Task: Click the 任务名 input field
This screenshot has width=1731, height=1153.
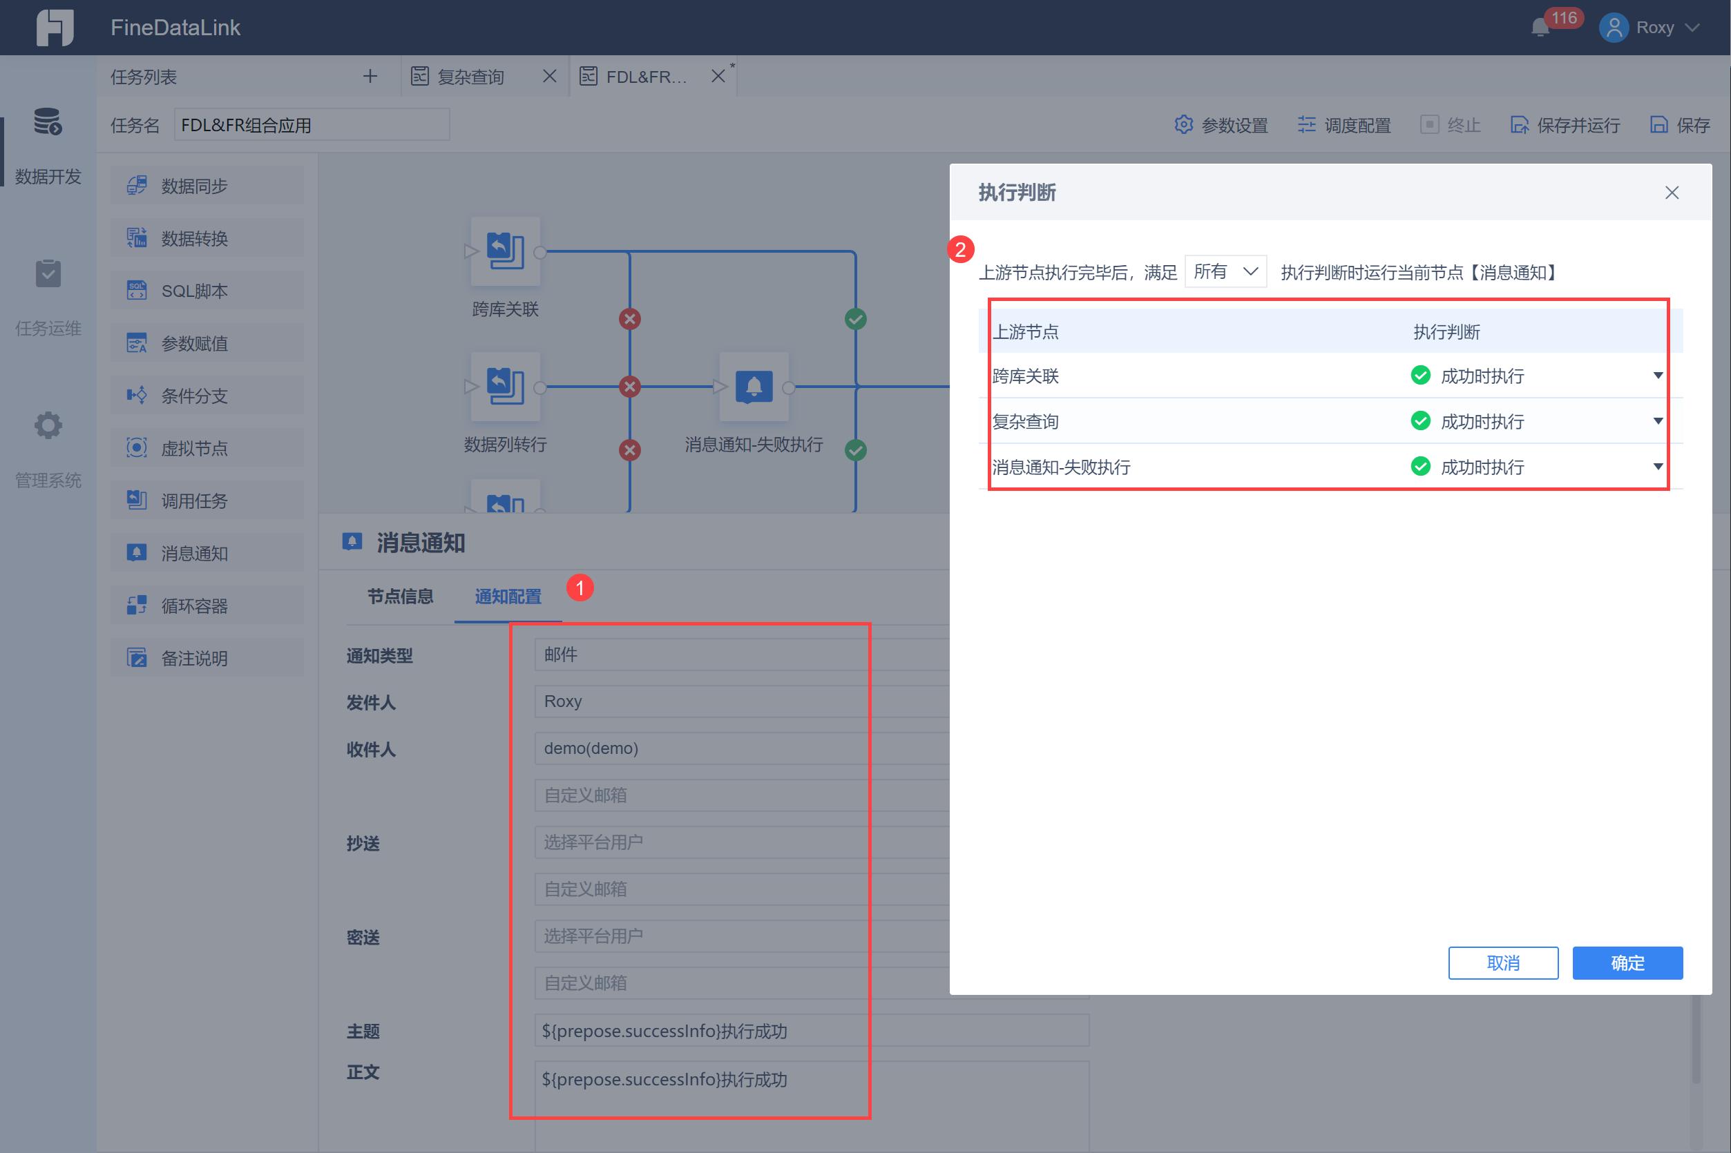Action: (312, 125)
